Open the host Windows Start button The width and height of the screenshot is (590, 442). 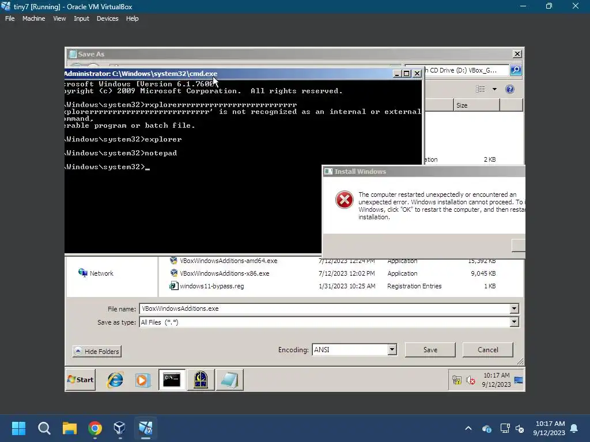[18, 428]
